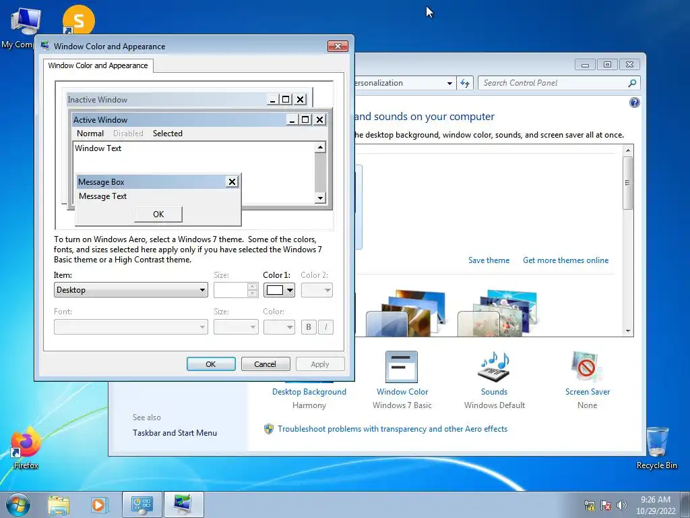
Task: Click the Apply button
Action: [x=320, y=364]
